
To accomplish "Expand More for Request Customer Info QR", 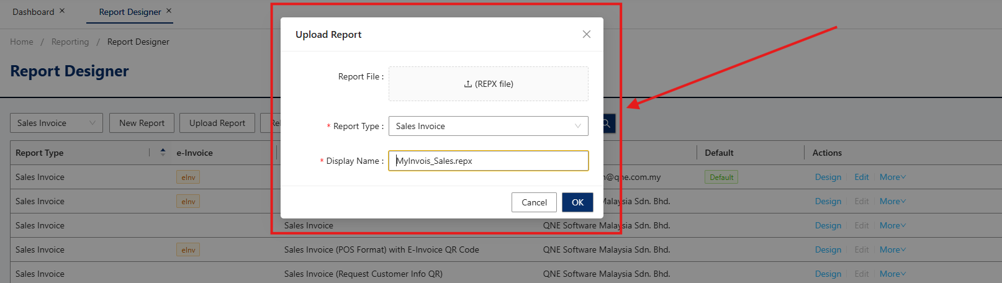I will point(893,274).
